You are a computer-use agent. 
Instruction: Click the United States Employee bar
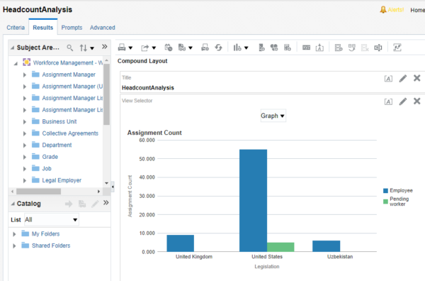coord(253,201)
